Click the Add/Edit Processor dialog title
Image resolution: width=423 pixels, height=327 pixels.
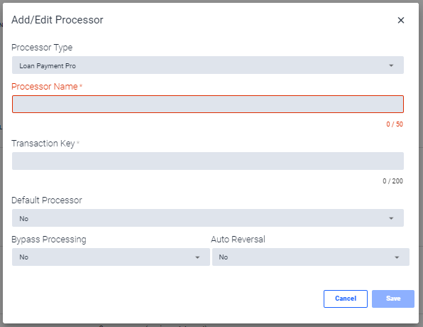point(57,20)
